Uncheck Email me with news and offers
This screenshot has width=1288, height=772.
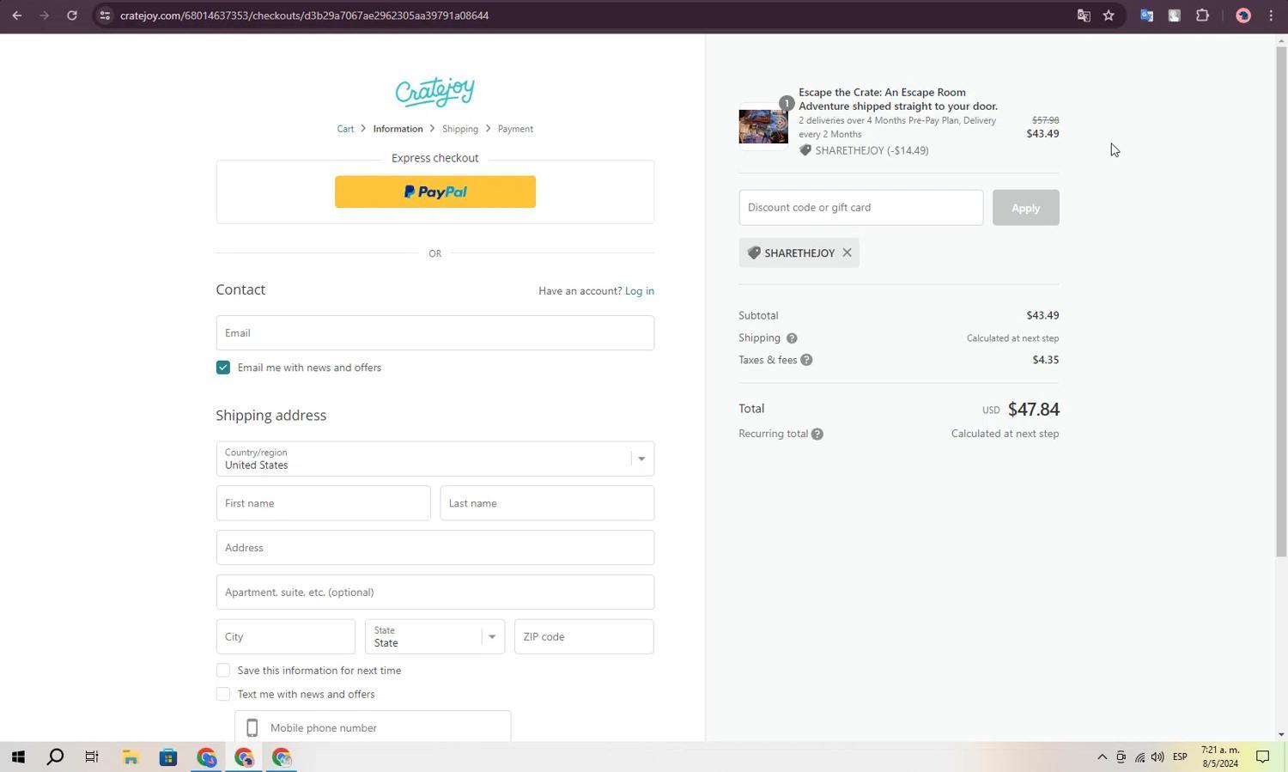[223, 368]
